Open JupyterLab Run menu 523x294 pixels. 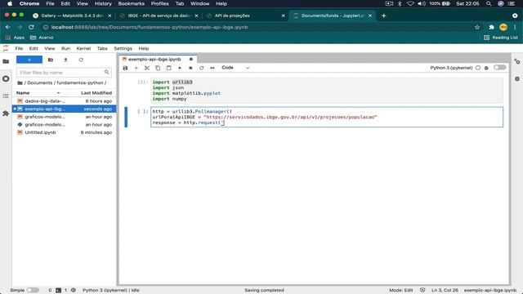coord(65,48)
